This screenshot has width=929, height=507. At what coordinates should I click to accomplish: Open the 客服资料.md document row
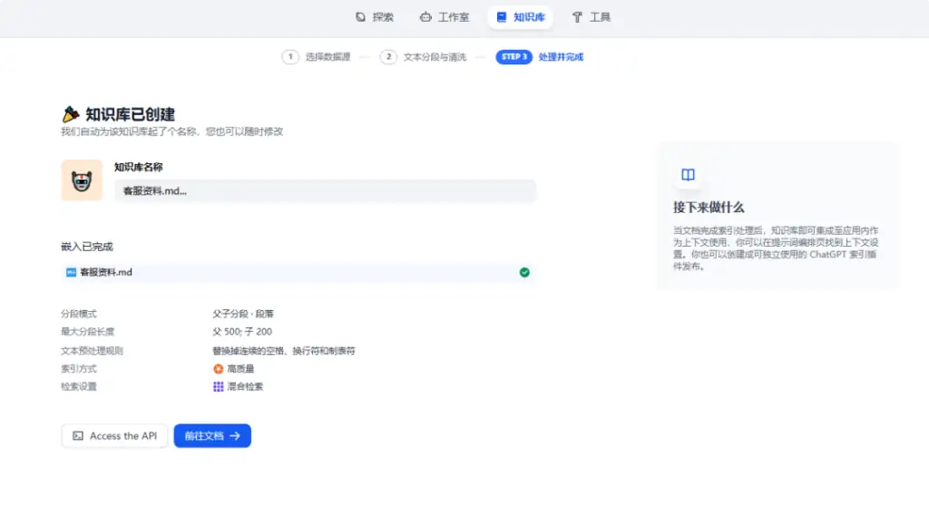point(298,272)
